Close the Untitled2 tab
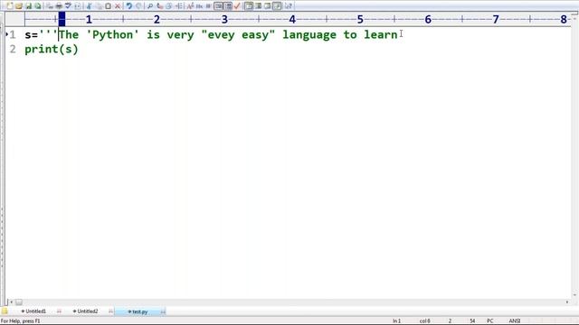 (110, 311)
